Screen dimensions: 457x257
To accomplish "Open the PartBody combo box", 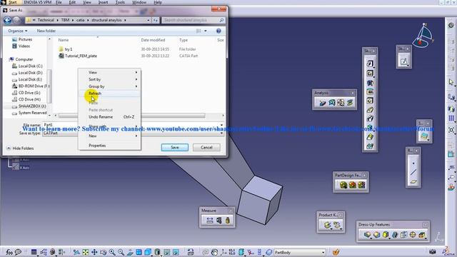I will pos(300,252).
